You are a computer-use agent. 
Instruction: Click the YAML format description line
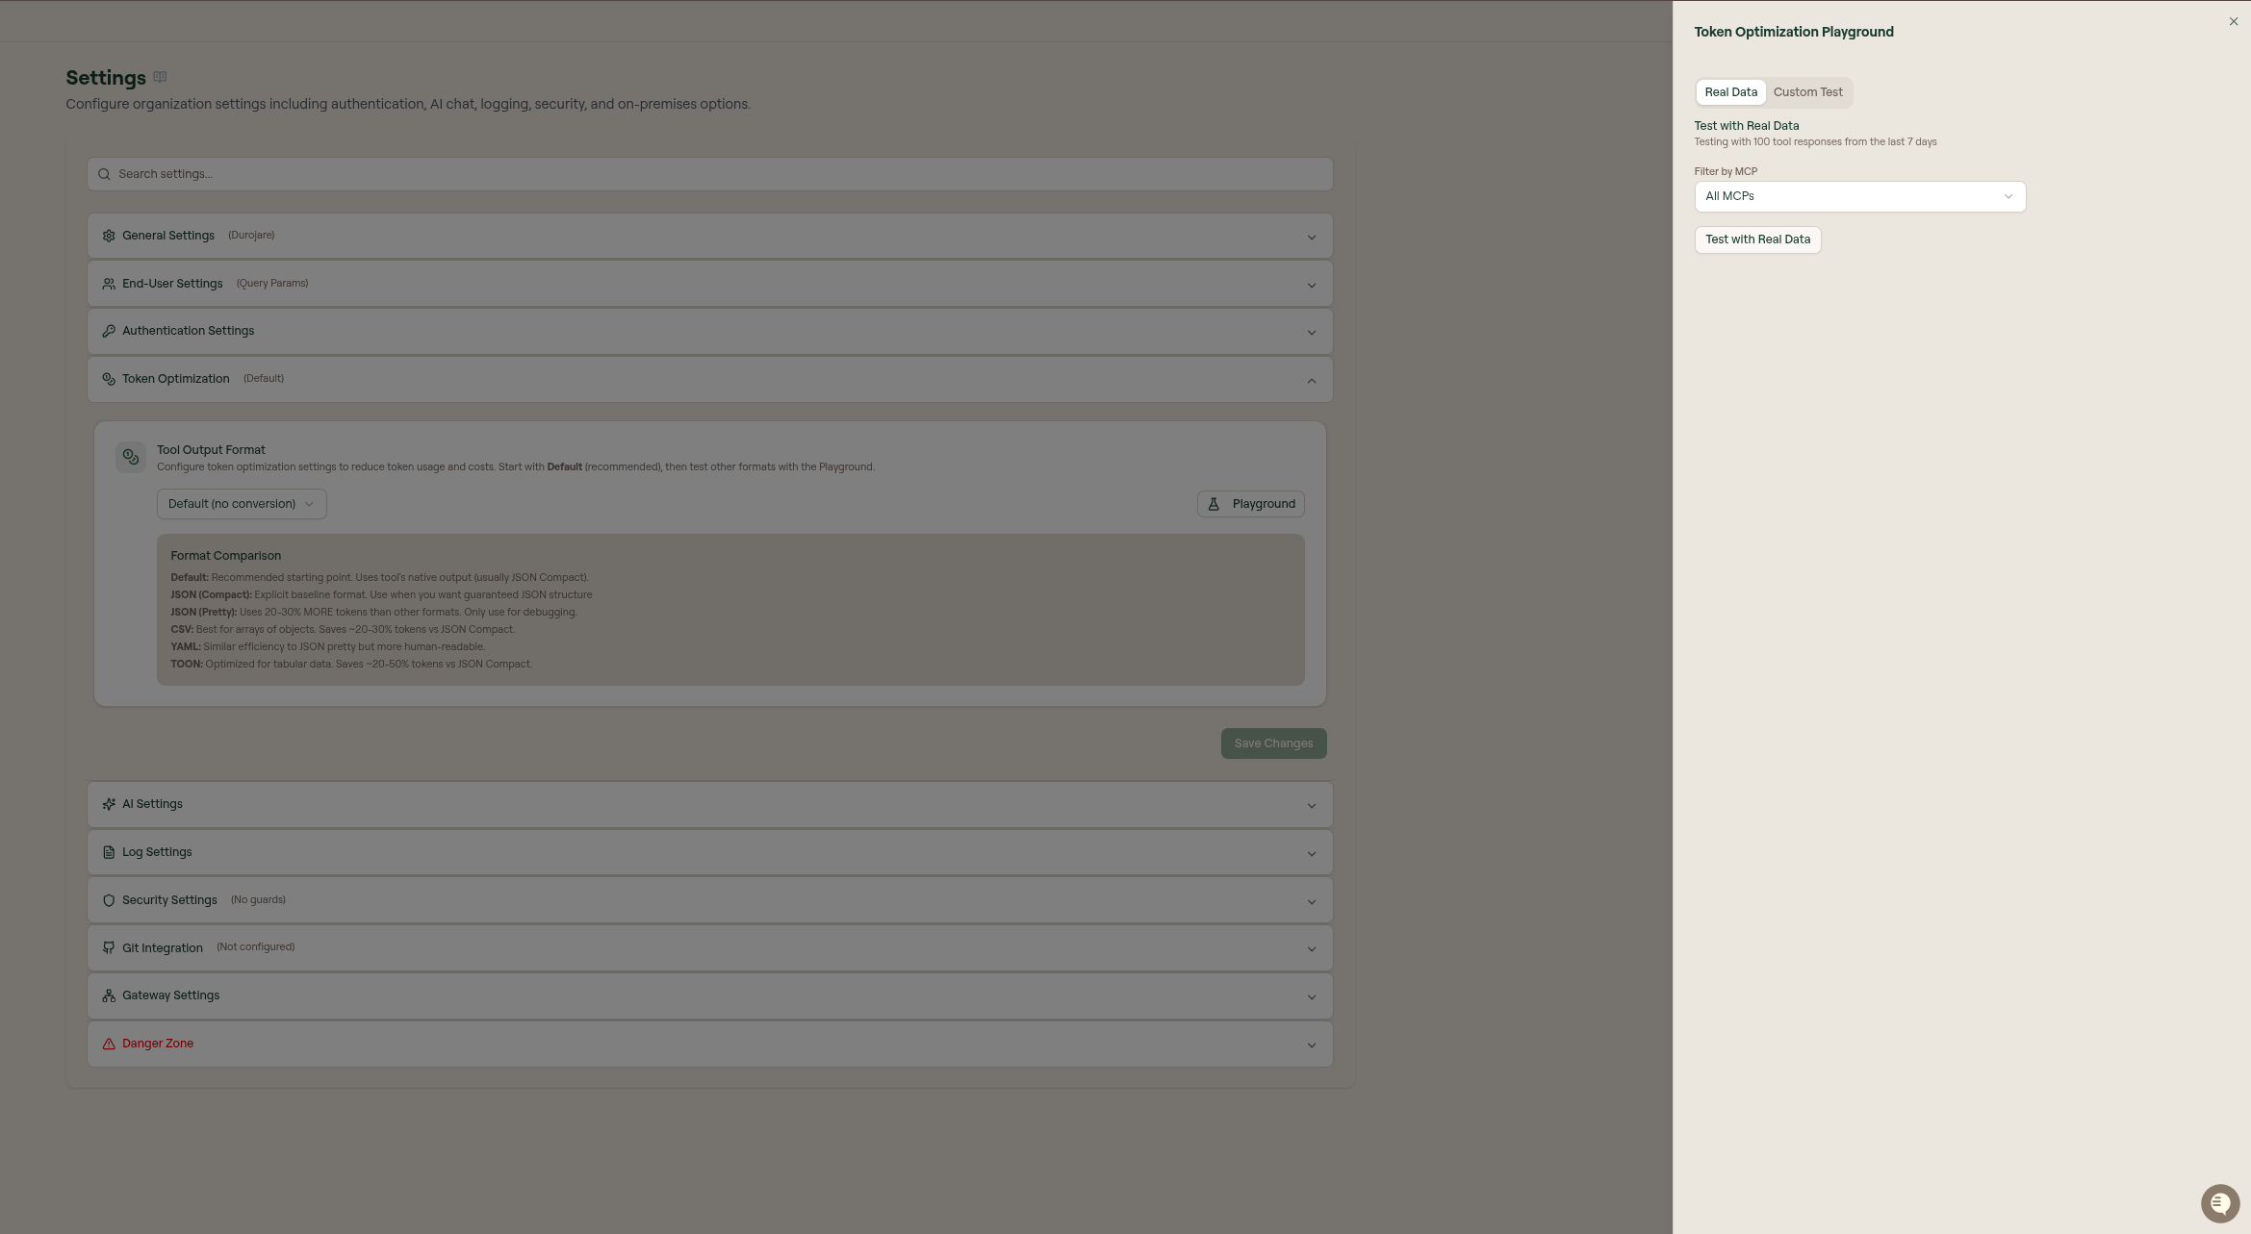[x=328, y=647]
